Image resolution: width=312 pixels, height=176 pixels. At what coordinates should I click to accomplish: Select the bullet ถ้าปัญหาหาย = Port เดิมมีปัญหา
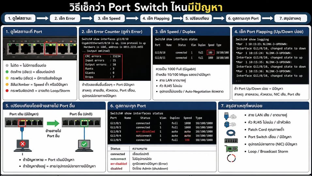coord(49,160)
